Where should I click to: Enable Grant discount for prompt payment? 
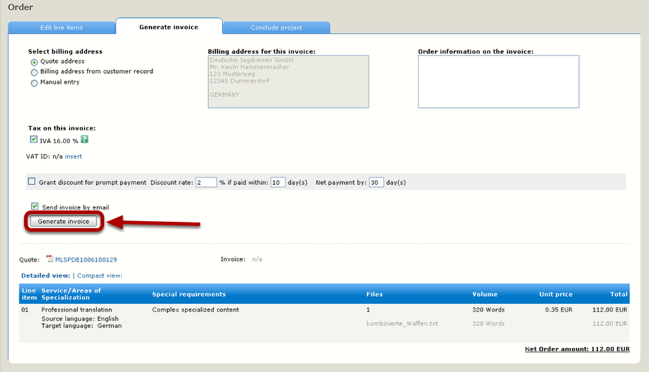point(31,181)
